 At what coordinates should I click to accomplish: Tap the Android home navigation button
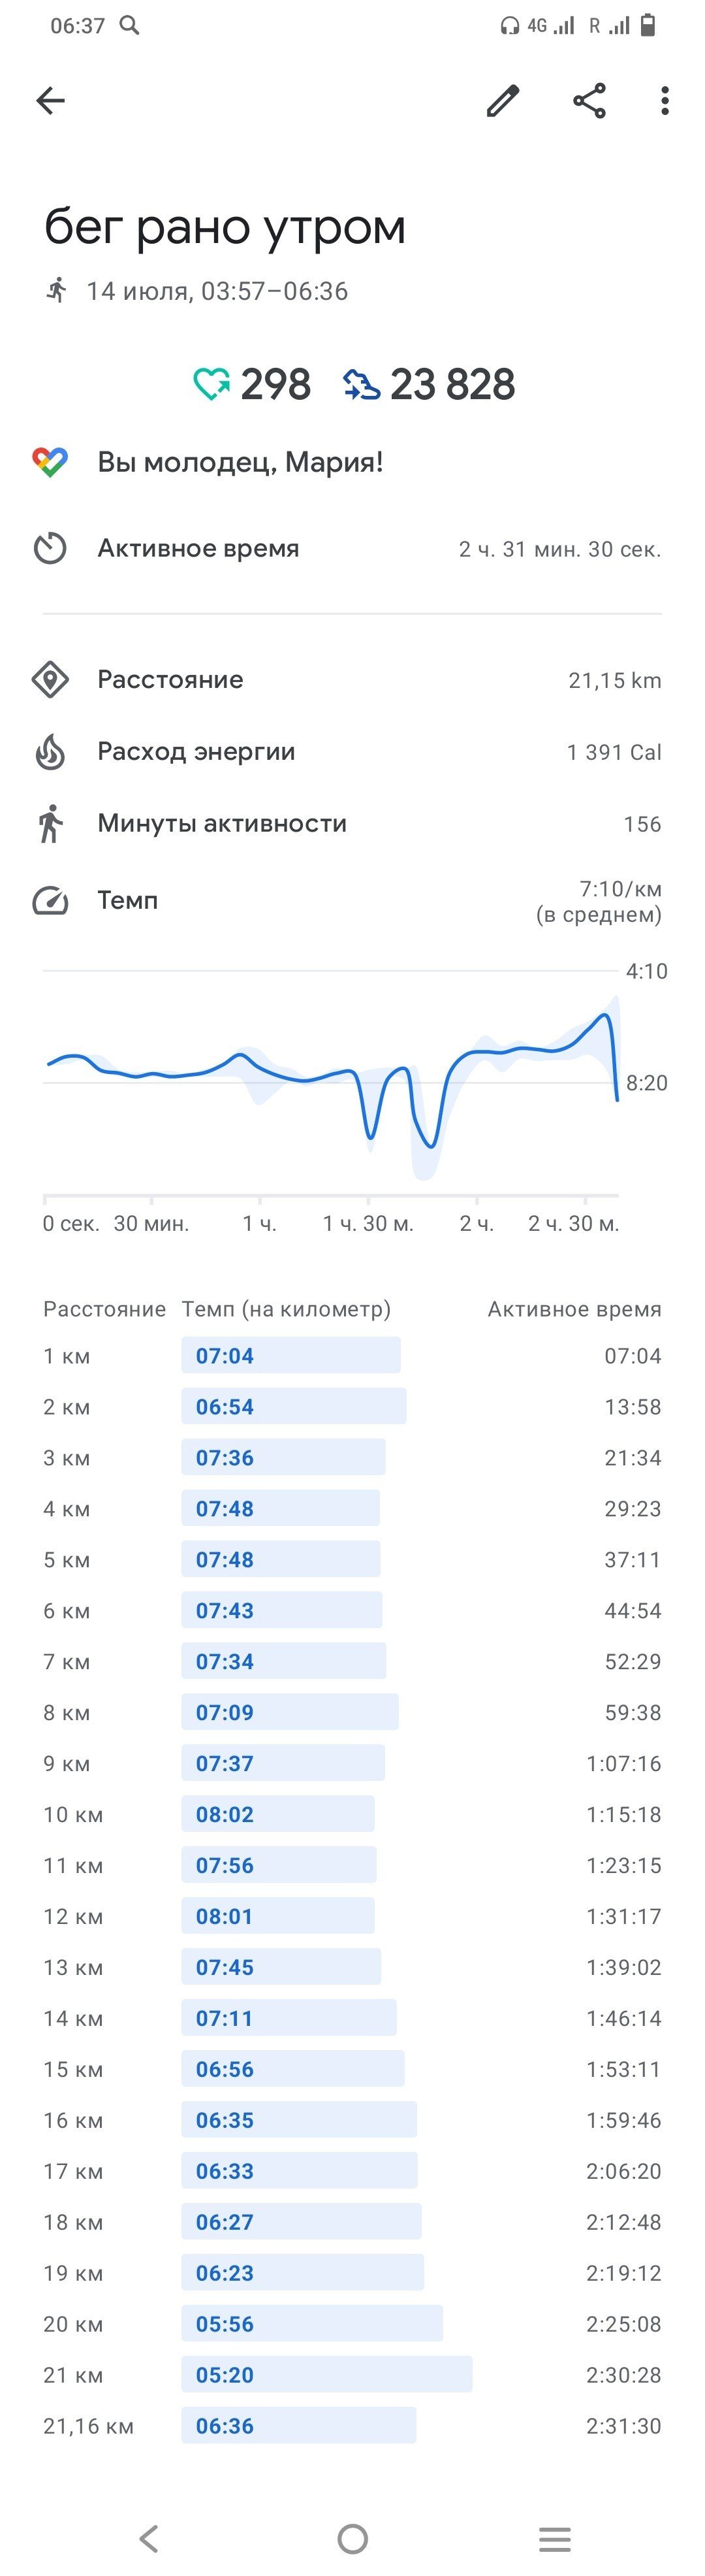click(352, 2538)
